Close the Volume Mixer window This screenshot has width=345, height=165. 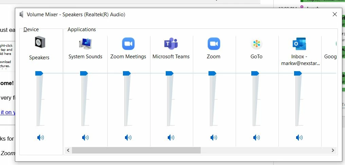click(x=335, y=15)
